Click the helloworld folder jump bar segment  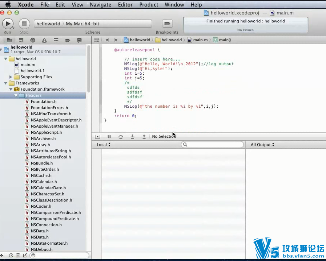pos(169,40)
